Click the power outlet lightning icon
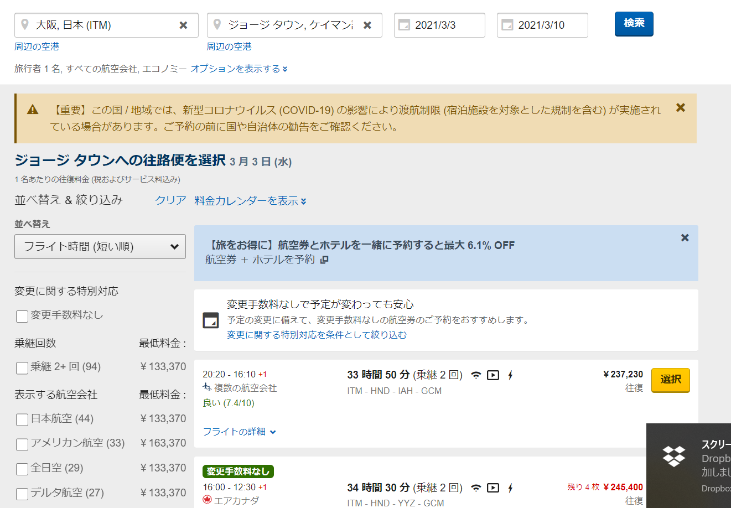The image size is (731, 508). pyautogui.click(x=510, y=375)
